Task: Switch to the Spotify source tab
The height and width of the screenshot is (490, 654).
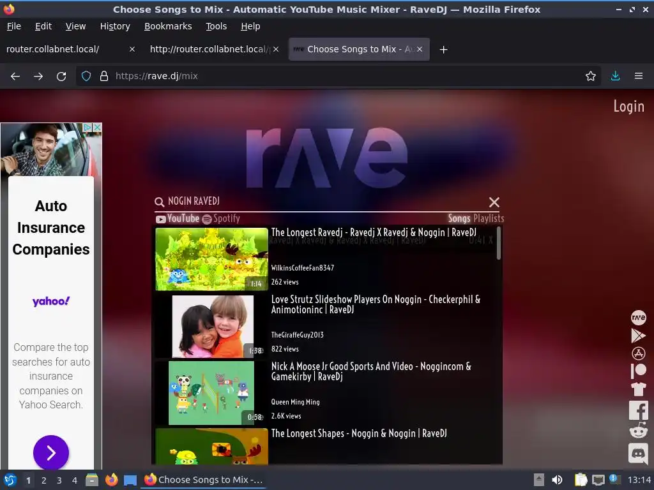Action: (221, 219)
